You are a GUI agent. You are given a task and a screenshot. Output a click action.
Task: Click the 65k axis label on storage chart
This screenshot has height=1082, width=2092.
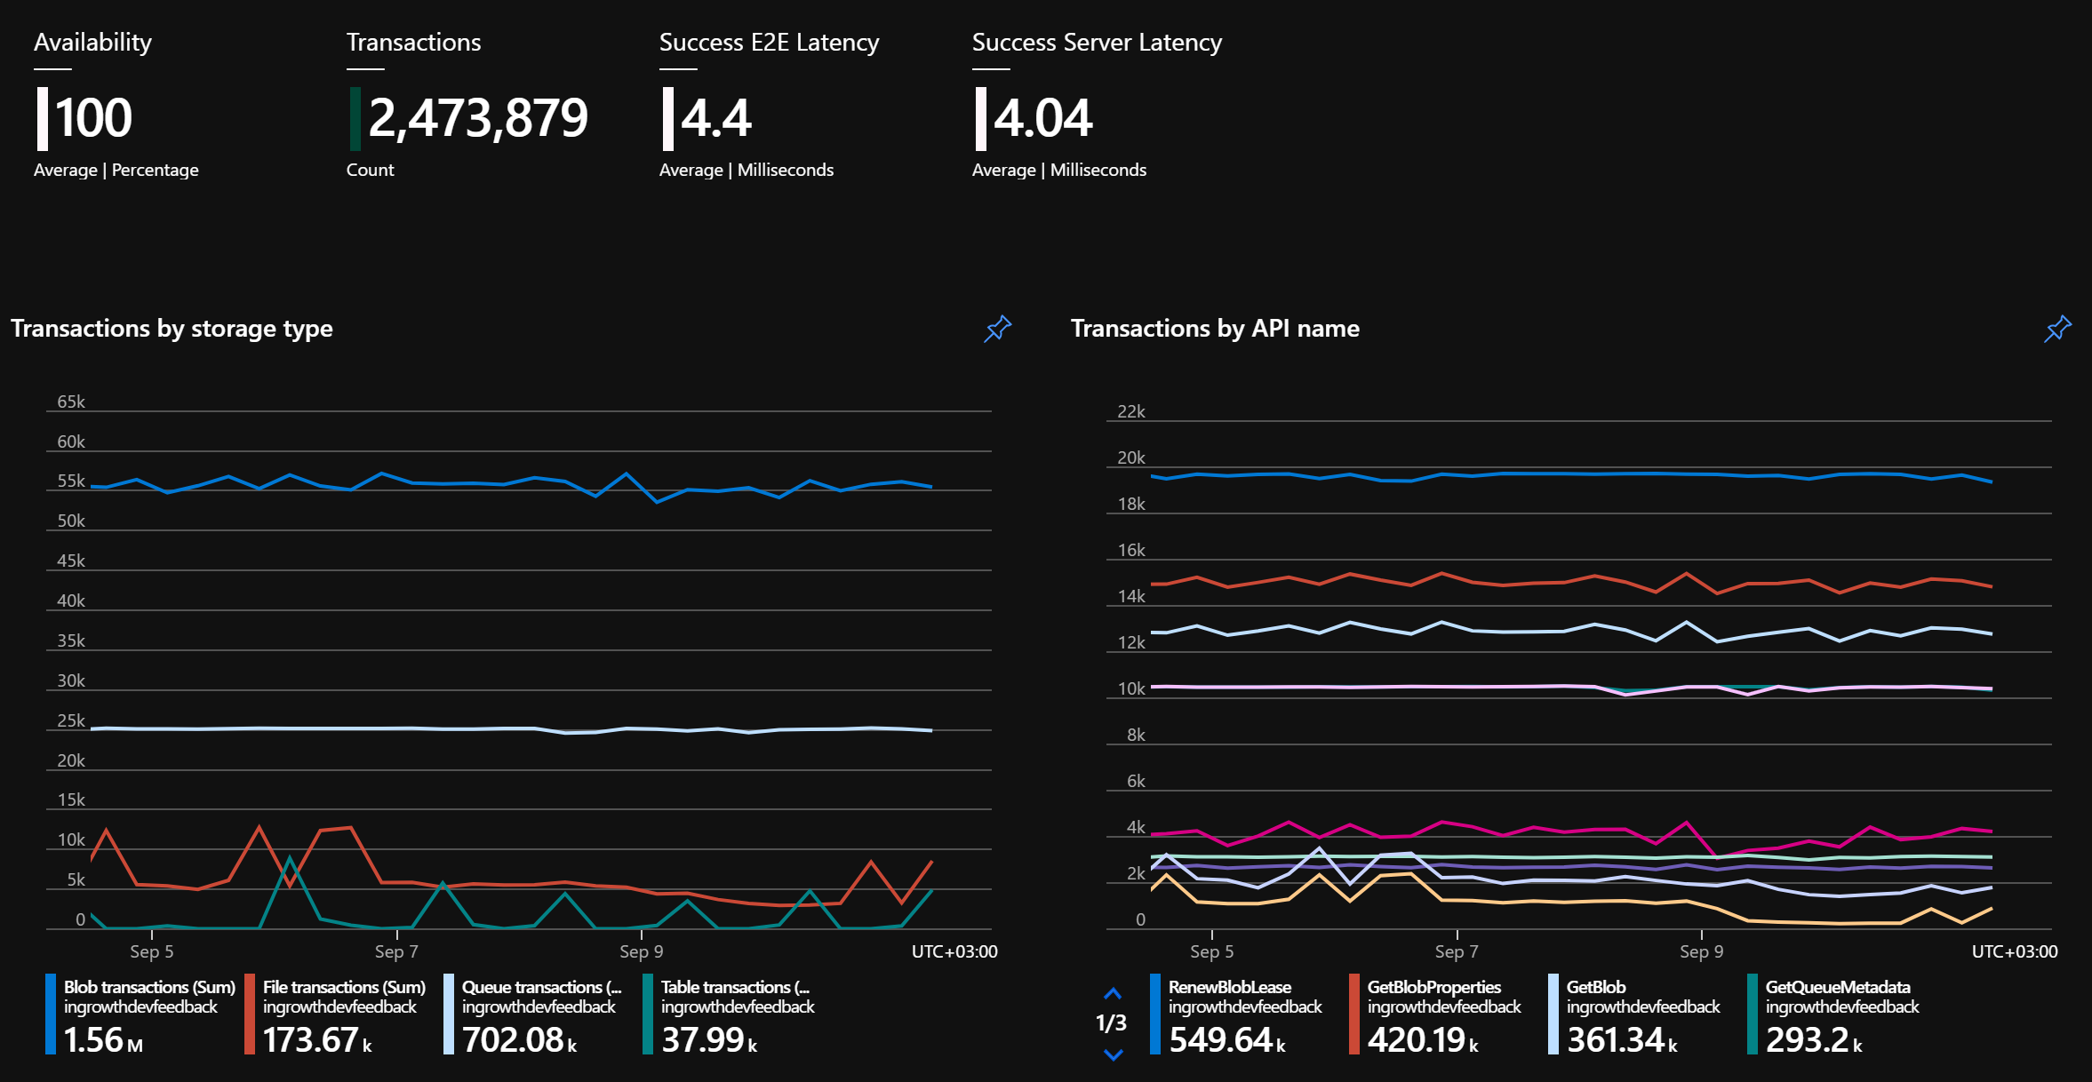pos(71,402)
